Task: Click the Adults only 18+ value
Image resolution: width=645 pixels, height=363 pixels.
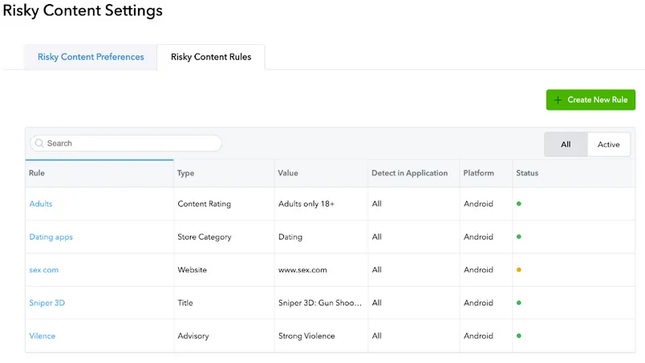Action: click(x=306, y=204)
